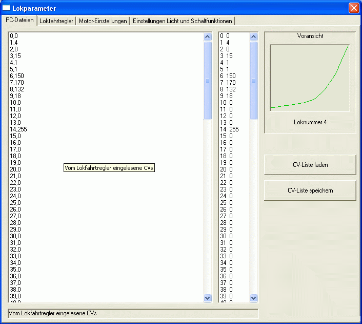Close the Lokparameter window
362x324 pixels.
(353, 8)
